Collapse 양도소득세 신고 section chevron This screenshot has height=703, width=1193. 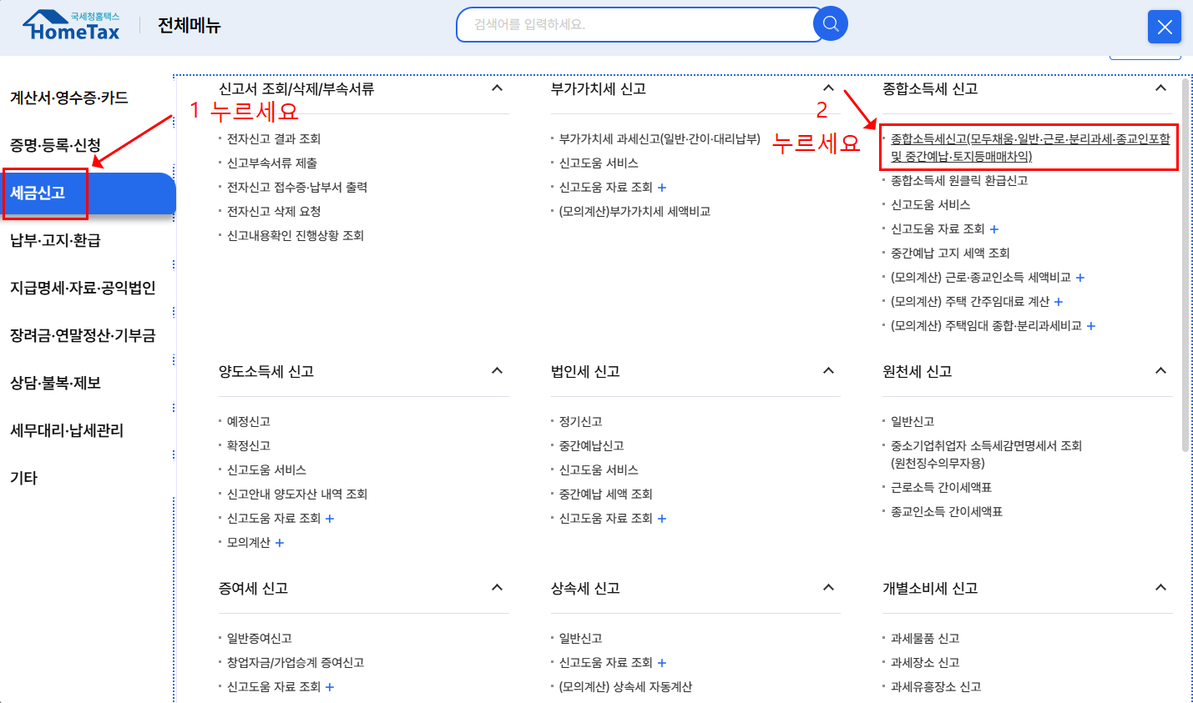pos(497,370)
